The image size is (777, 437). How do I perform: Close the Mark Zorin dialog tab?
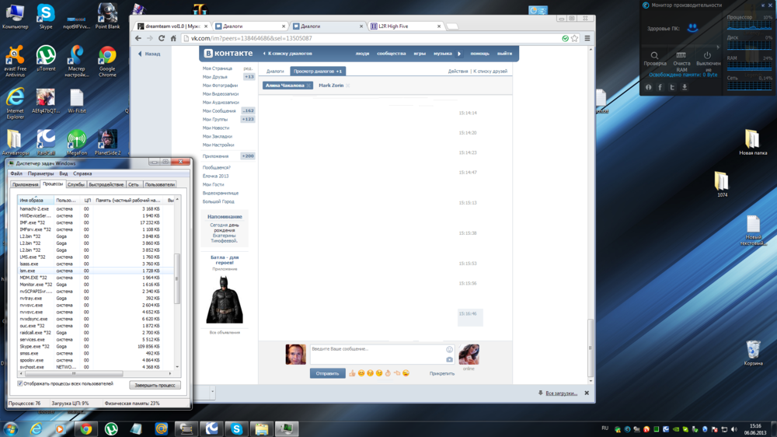click(x=348, y=86)
